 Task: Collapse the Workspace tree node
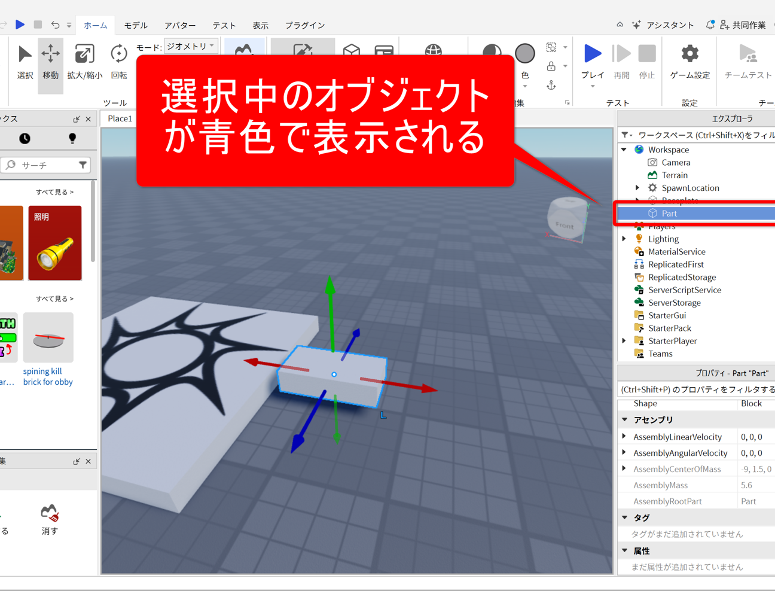[x=624, y=150]
